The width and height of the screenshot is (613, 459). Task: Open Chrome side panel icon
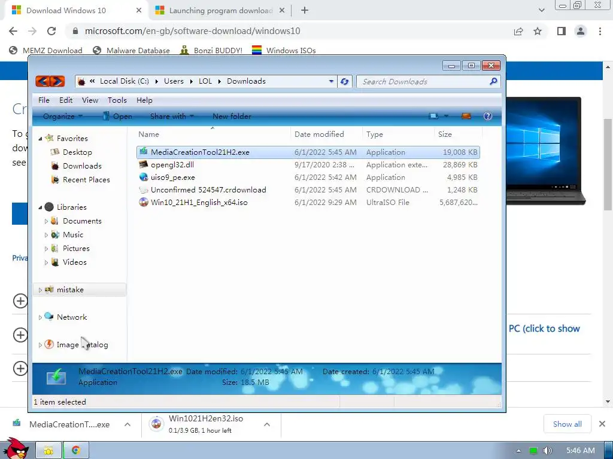pyautogui.click(x=562, y=31)
